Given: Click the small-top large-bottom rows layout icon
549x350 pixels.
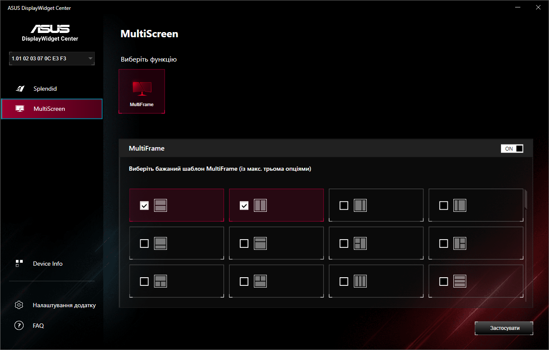Looking at the screenshot, I should click(x=260, y=243).
